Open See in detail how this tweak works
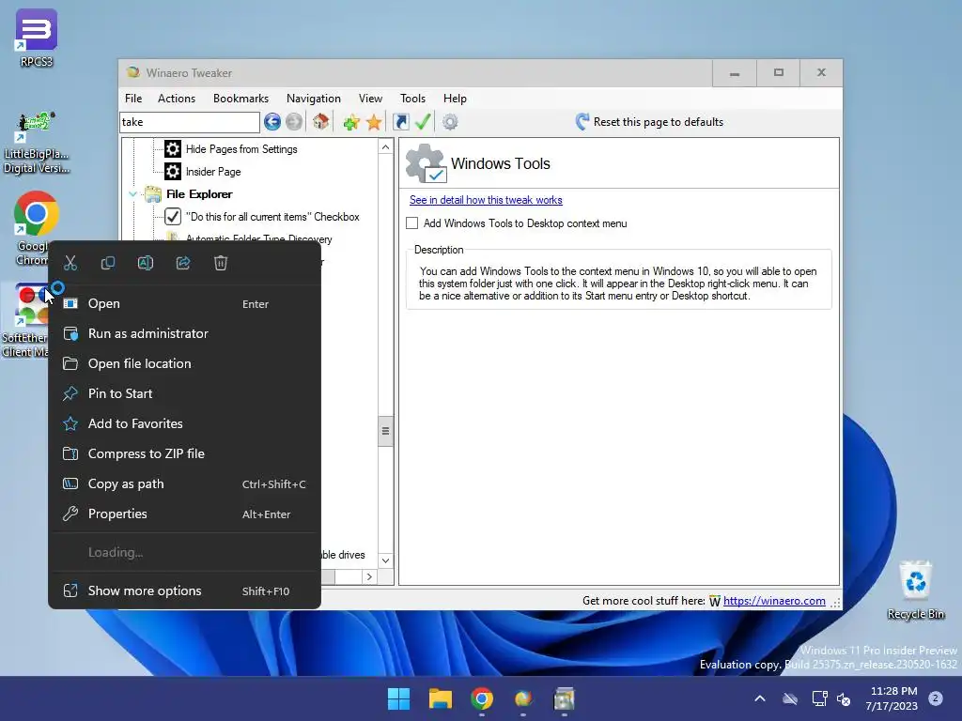 point(486,200)
